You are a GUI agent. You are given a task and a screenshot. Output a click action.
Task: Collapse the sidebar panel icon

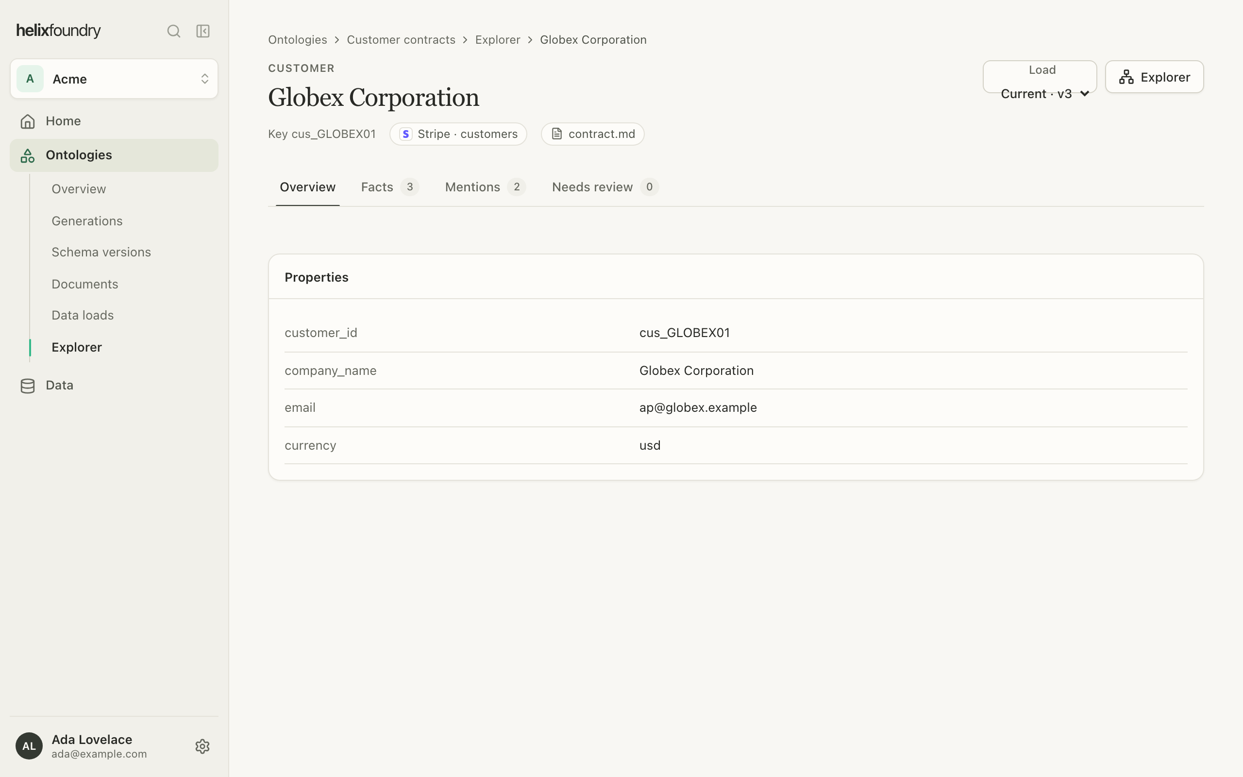coord(203,32)
